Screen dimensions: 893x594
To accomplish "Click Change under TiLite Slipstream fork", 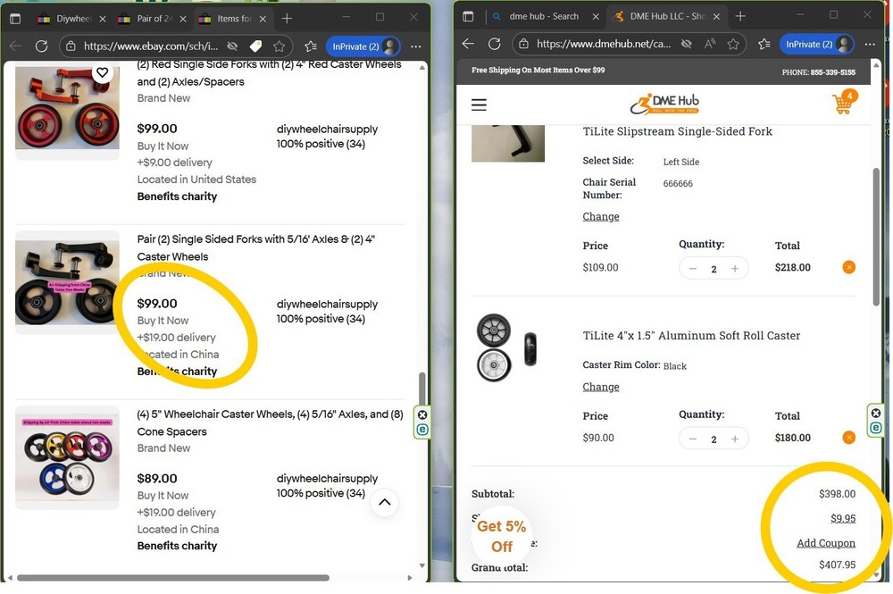I will [601, 216].
